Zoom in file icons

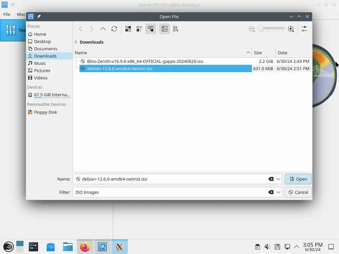[x=291, y=29]
